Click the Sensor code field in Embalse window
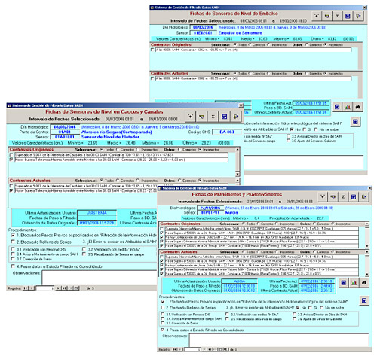Screen dimensions: 377x356 tap(203, 33)
